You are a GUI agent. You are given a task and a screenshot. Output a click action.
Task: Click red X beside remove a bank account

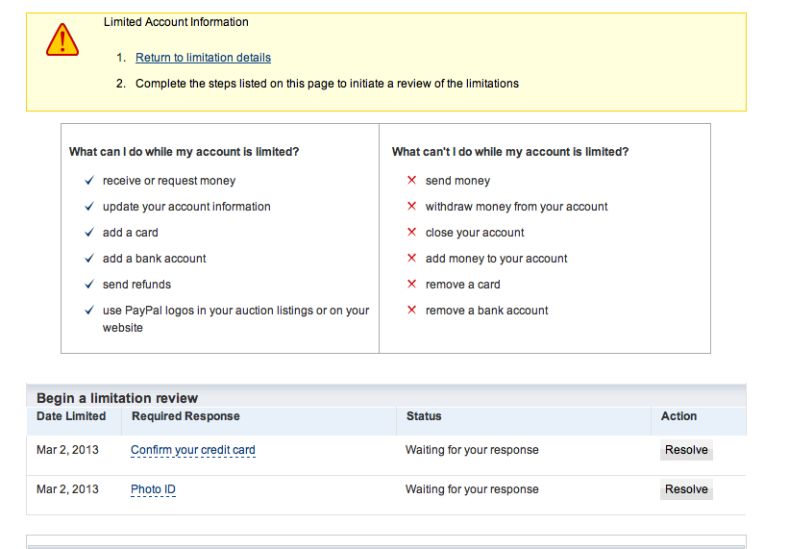[x=412, y=311]
